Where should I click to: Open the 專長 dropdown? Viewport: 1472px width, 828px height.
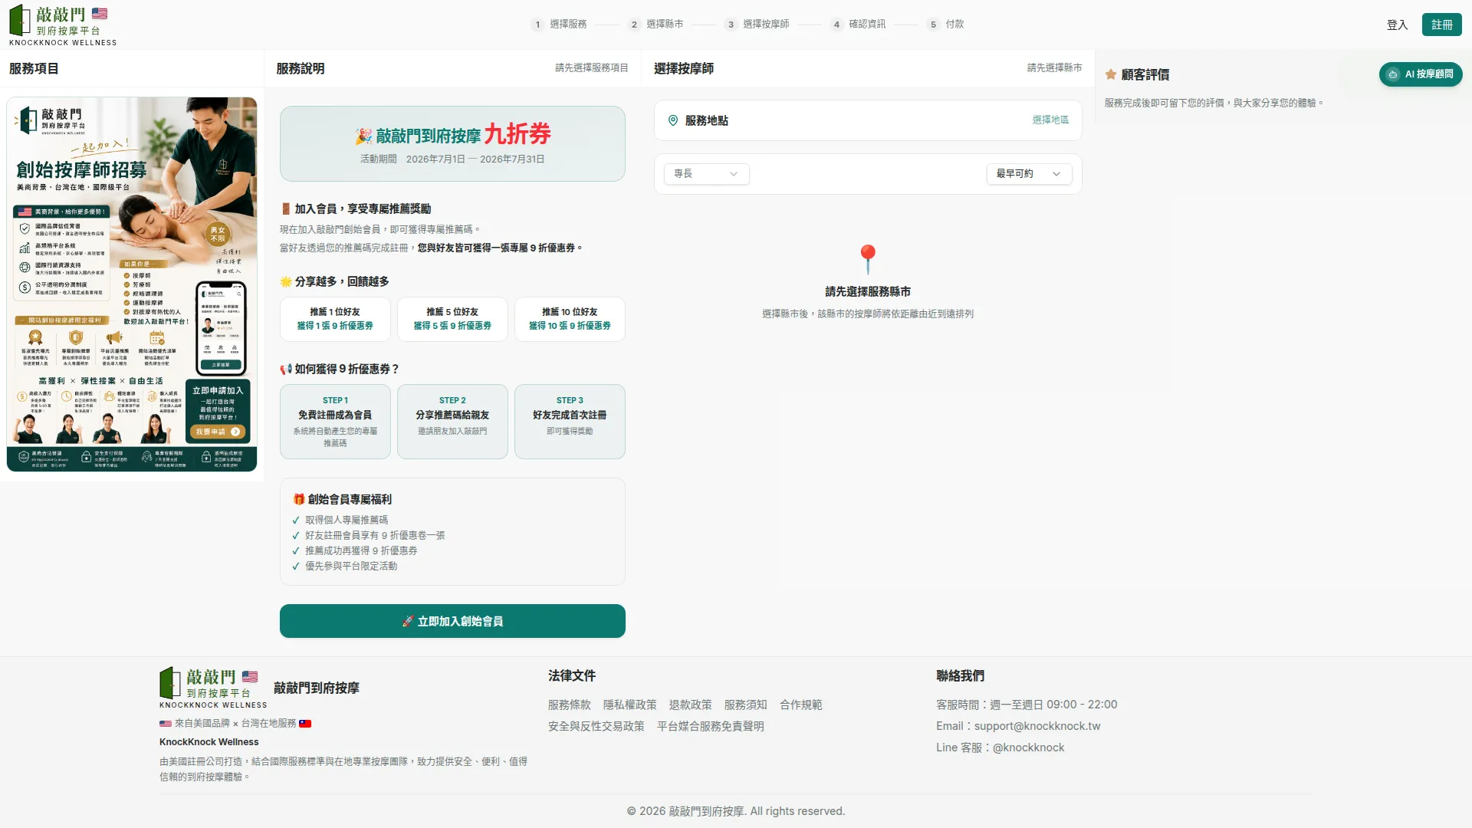tap(706, 174)
